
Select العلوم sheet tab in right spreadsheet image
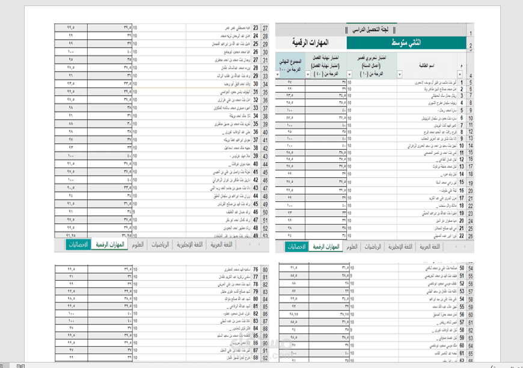pyautogui.click(x=352, y=247)
